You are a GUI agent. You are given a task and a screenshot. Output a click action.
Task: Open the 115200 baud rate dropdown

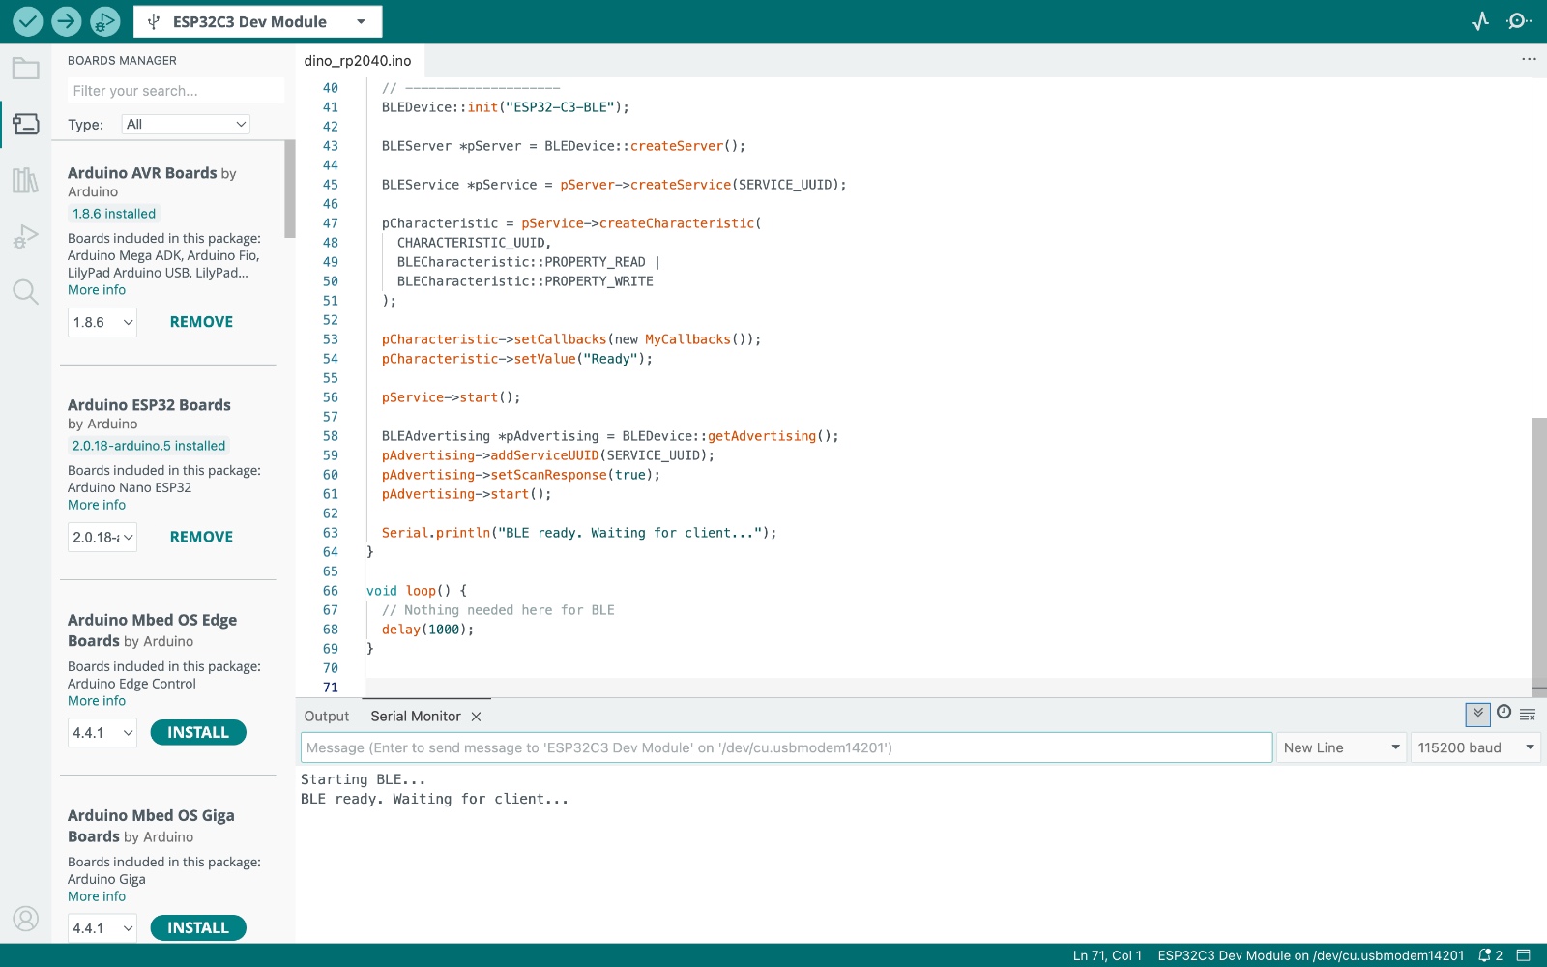point(1474,747)
